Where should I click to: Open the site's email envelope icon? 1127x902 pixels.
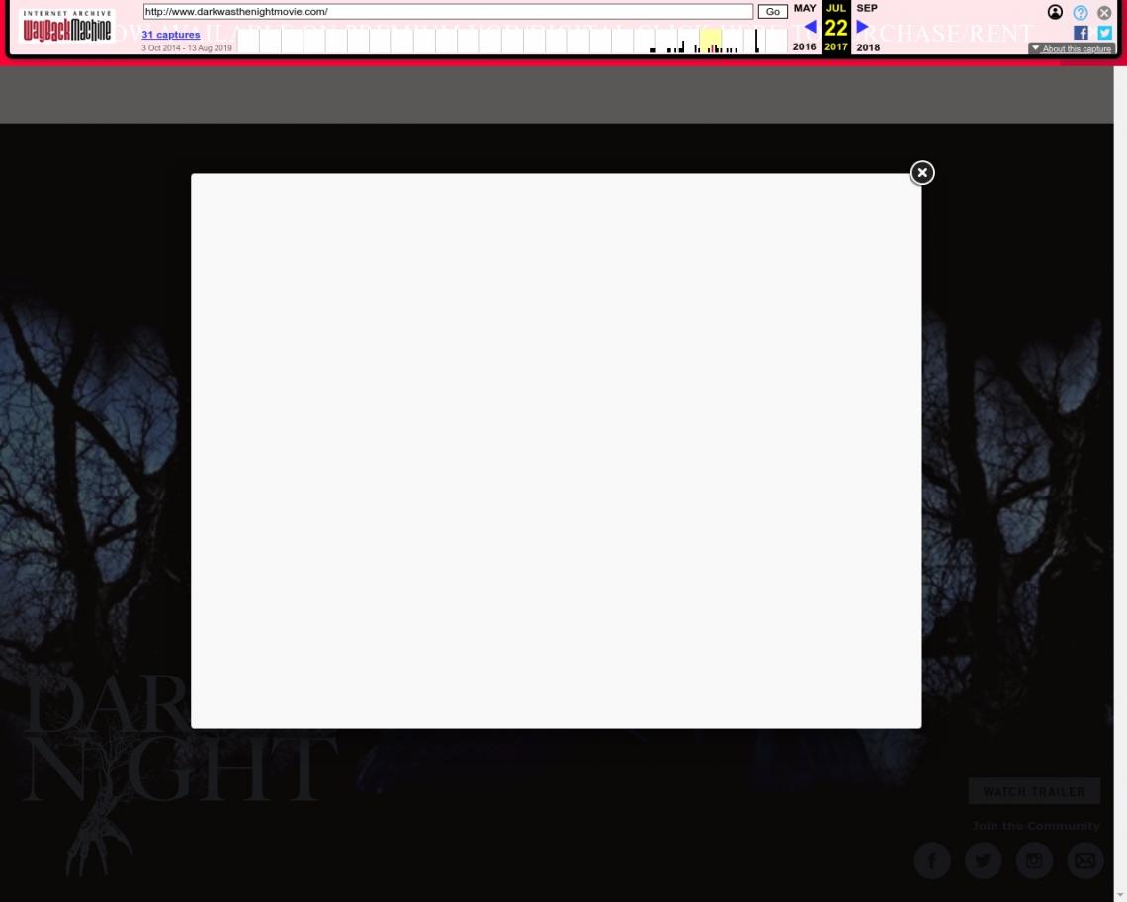pyautogui.click(x=1085, y=860)
